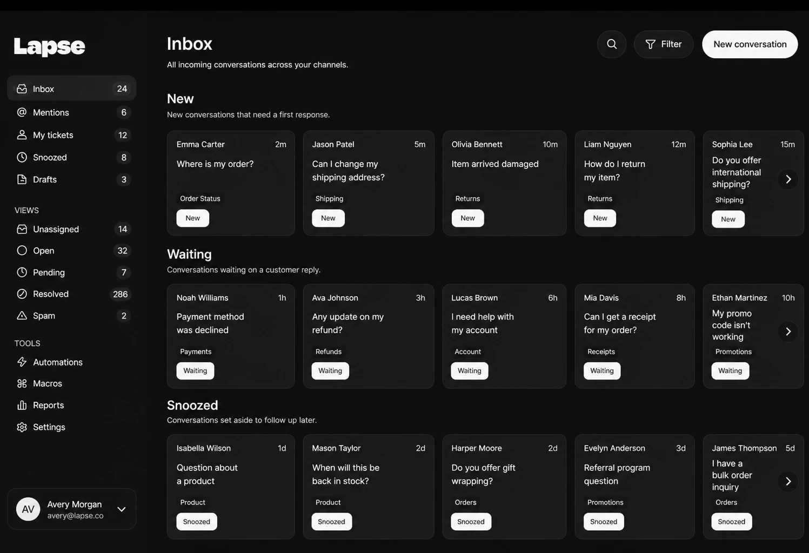Viewport: 809px width, 553px height.
Task: Click the Mentions at-sign icon
Action: (22, 112)
